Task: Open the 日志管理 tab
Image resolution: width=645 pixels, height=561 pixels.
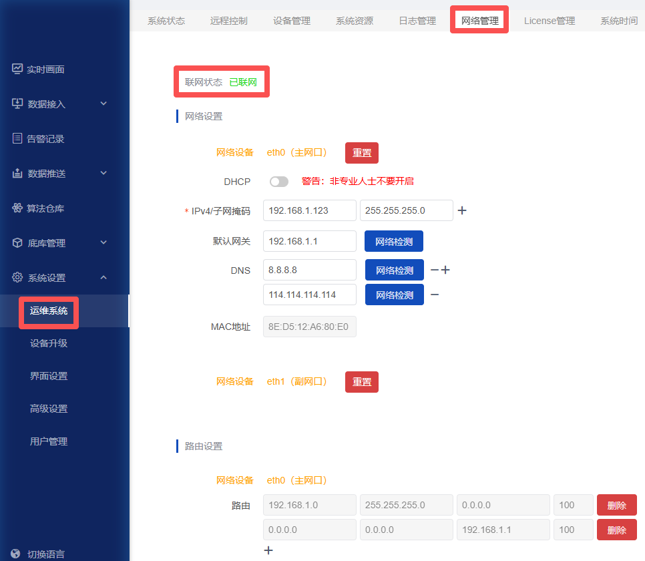Action: coord(417,21)
